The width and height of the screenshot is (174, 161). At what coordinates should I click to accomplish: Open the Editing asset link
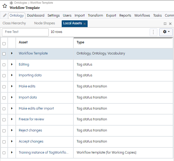click(x=24, y=64)
